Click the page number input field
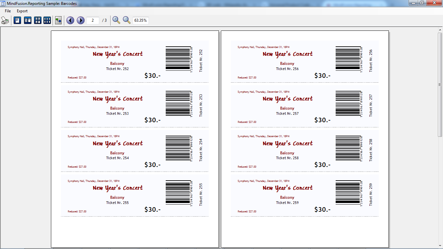443x249 pixels. tap(93, 20)
